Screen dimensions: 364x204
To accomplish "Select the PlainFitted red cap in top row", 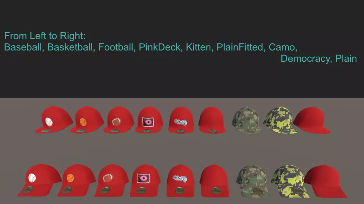I will point(212,120).
